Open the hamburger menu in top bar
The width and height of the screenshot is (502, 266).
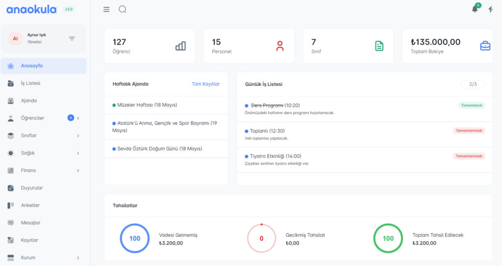tap(106, 9)
